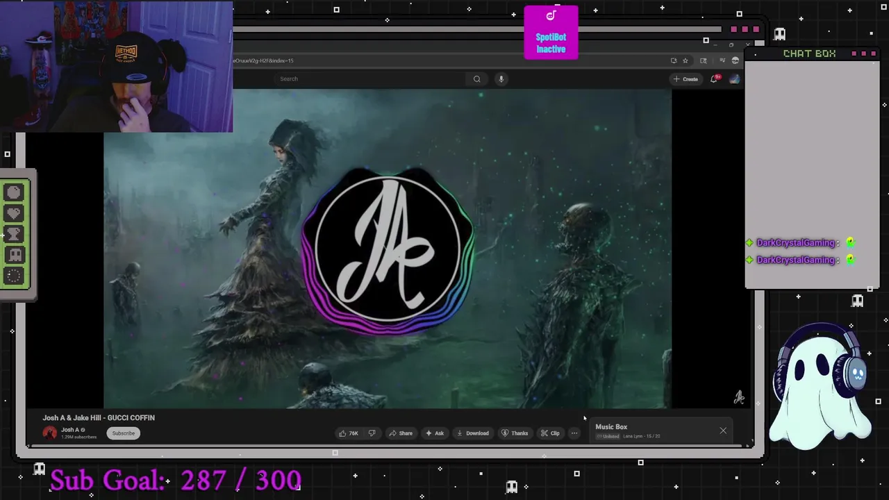Open Josh A channel avatar

50,433
